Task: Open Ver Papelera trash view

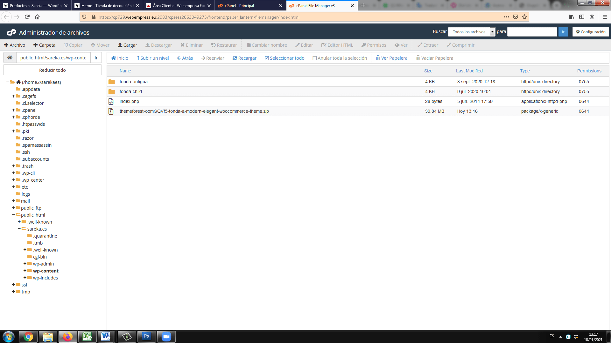Action: [392, 58]
